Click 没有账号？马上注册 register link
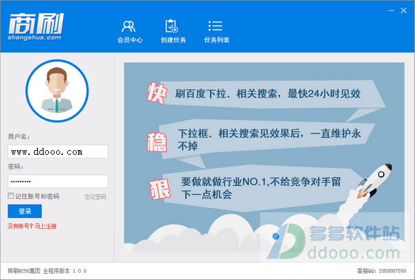The height and width of the screenshot is (280, 415). pos(32,226)
